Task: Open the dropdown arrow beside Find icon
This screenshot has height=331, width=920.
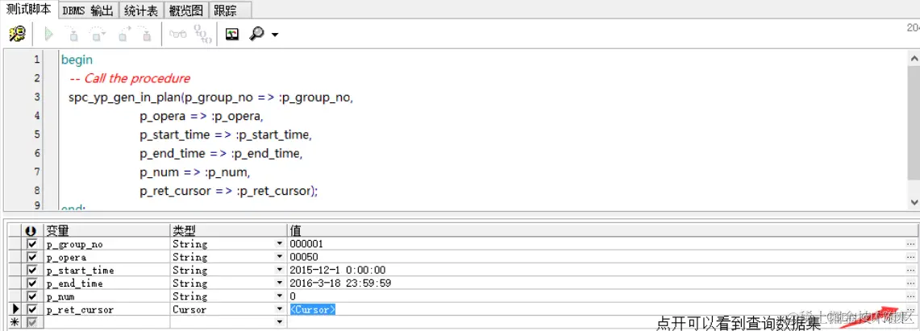Action: 274,35
